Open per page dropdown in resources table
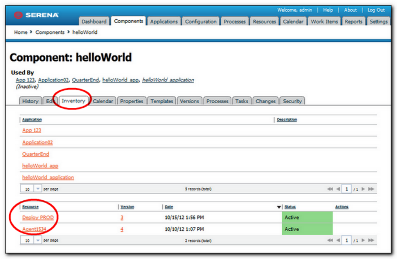The image size is (397, 259). click(x=38, y=240)
